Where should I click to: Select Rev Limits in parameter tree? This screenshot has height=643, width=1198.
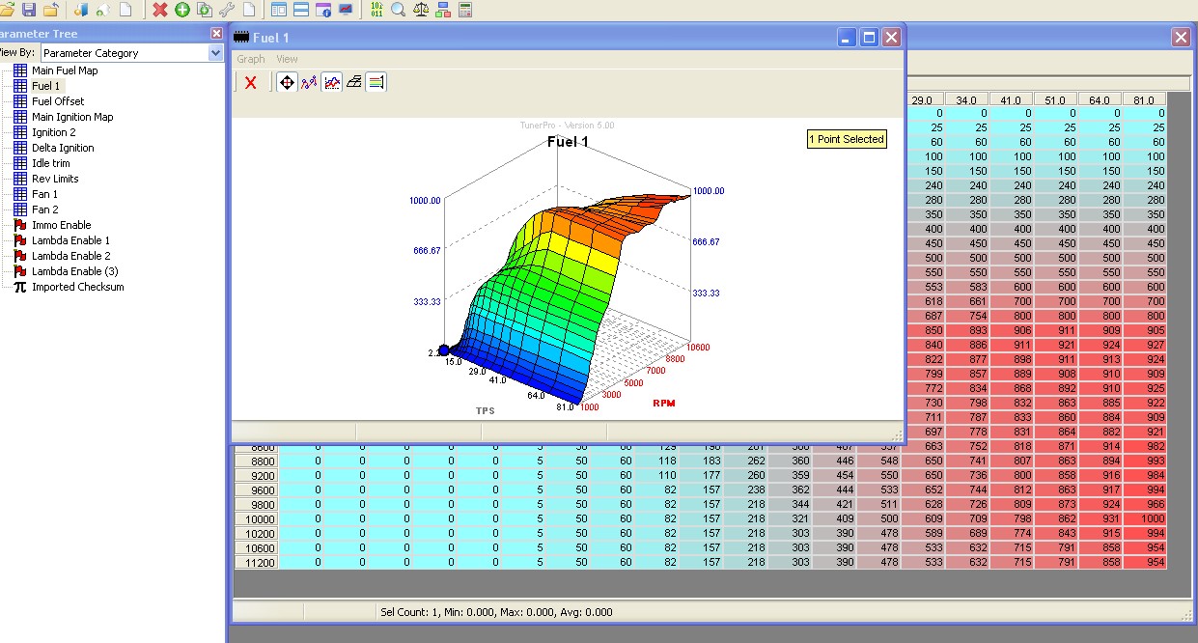(x=55, y=179)
